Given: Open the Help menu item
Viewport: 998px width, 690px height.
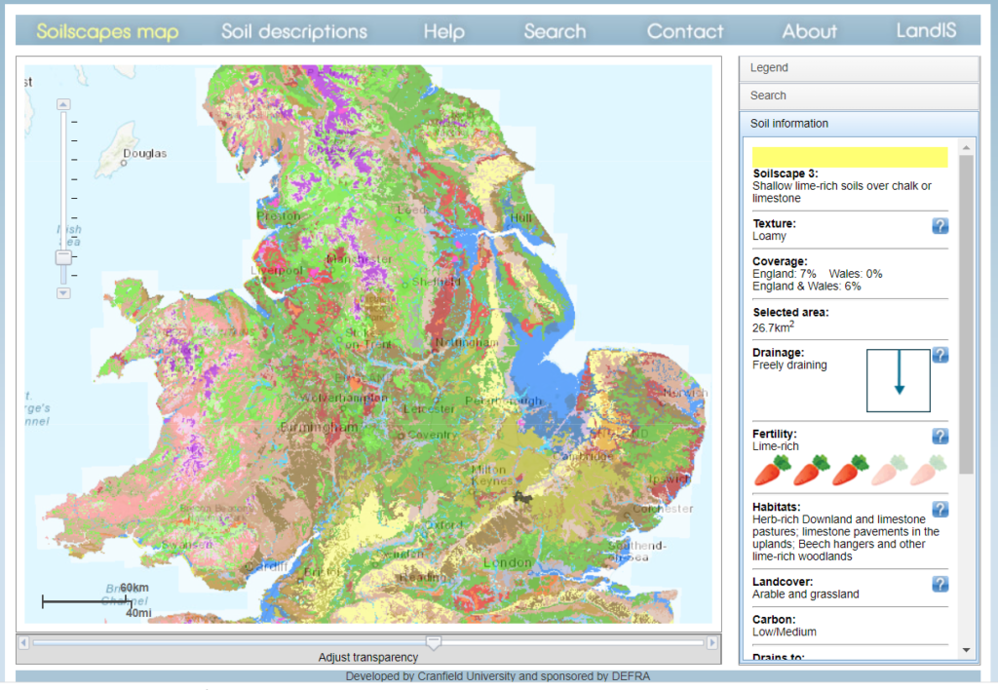Looking at the screenshot, I should [444, 31].
